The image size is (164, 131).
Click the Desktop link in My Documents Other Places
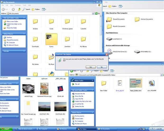pyautogui.click(x=9, y=38)
